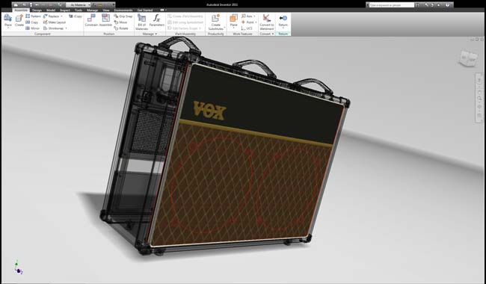
Task: Open the Point dropdown arrow
Action: point(256,22)
